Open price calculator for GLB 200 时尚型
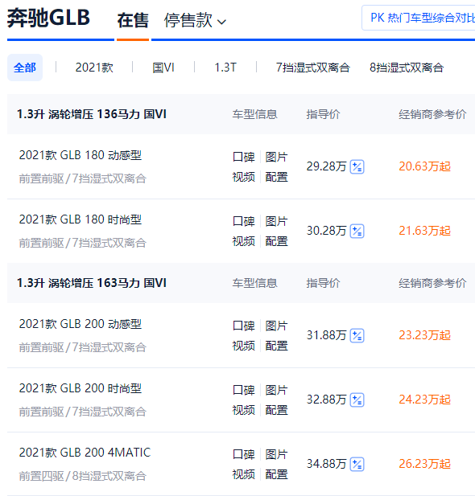The height and width of the screenshot is (496, 475). coord(357,400)
